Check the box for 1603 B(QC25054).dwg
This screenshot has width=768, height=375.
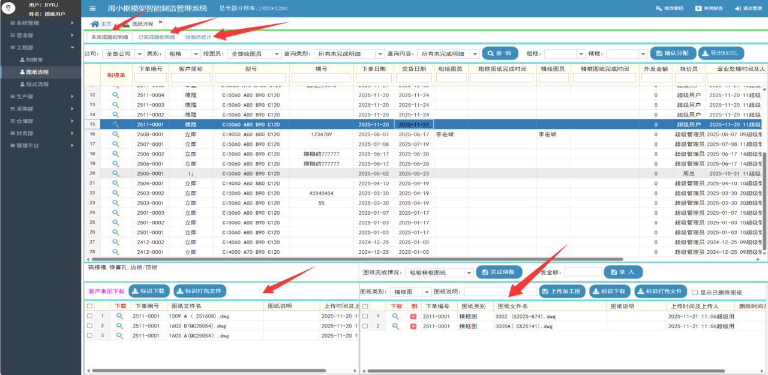coord(89,326)
